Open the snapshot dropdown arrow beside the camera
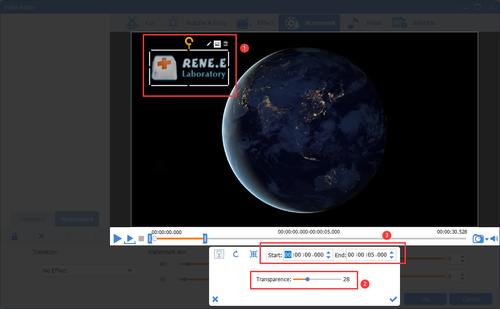The image size is (500, 309). pyautogui.click(x=486, y=238)
